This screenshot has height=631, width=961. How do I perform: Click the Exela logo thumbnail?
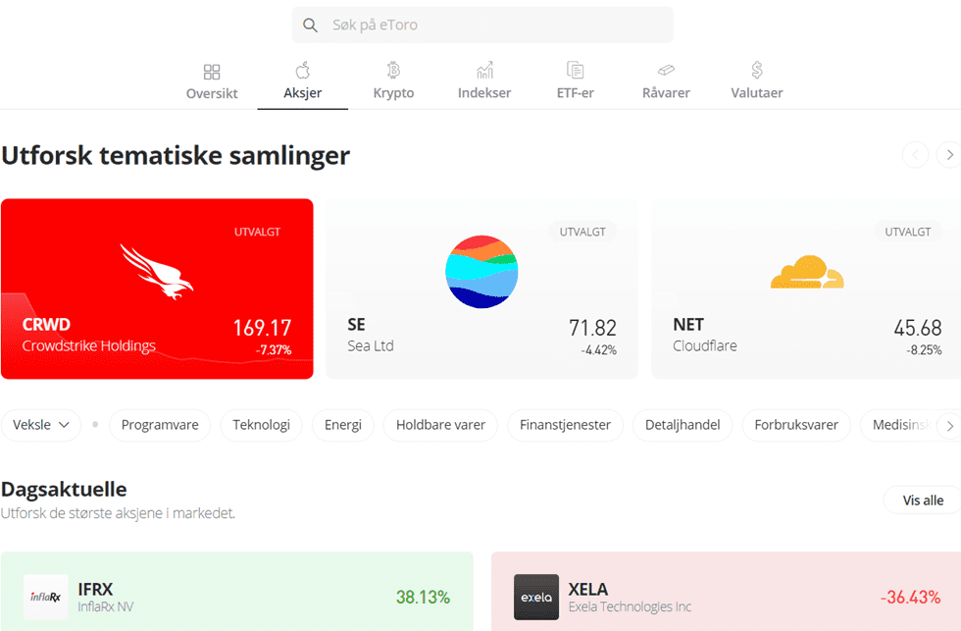coord(536,597)
